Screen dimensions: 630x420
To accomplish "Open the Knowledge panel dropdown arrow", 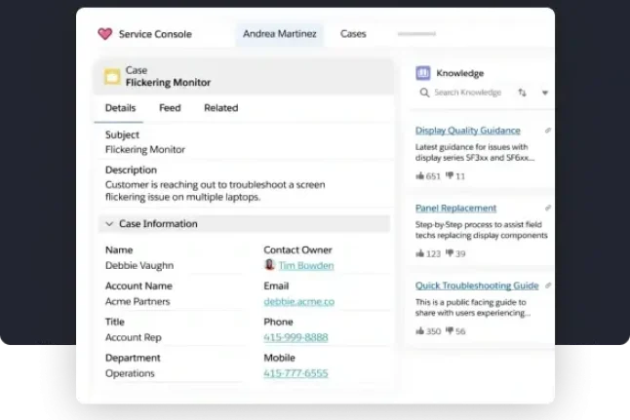I will point(544,94).
